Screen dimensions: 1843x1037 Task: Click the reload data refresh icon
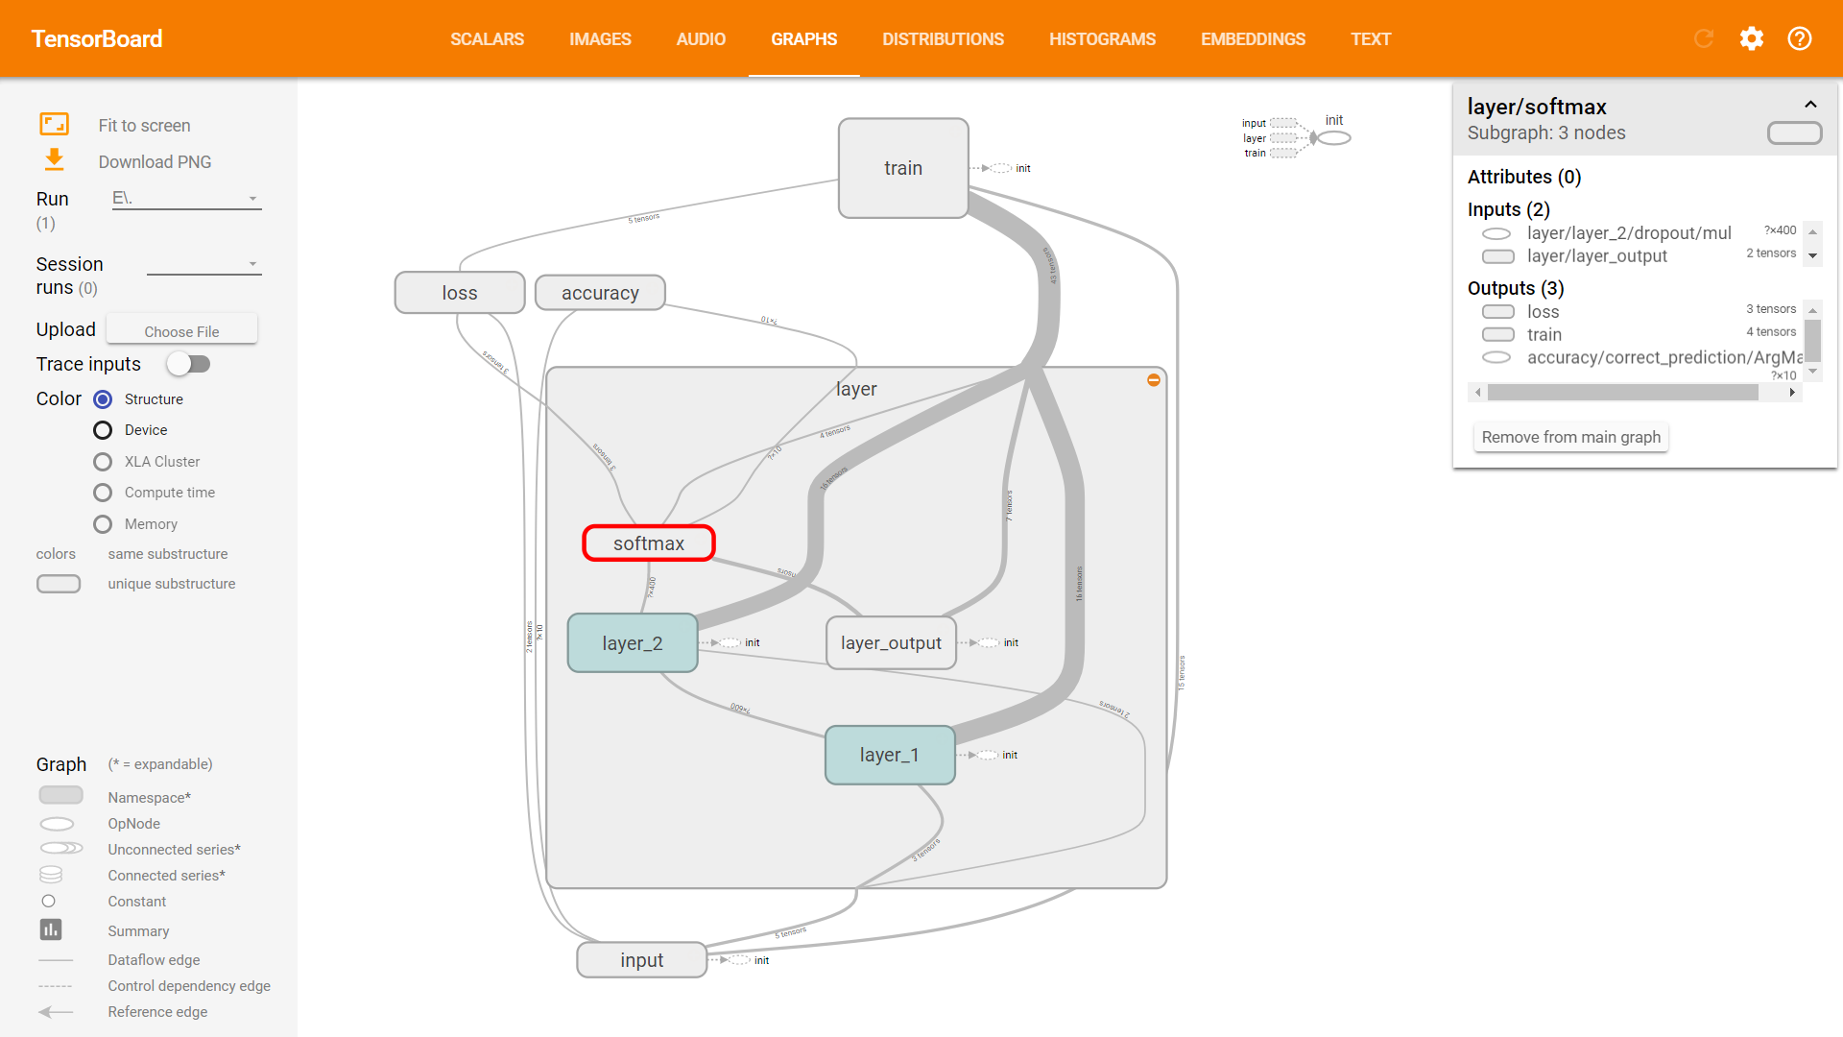click(1704, 38)
